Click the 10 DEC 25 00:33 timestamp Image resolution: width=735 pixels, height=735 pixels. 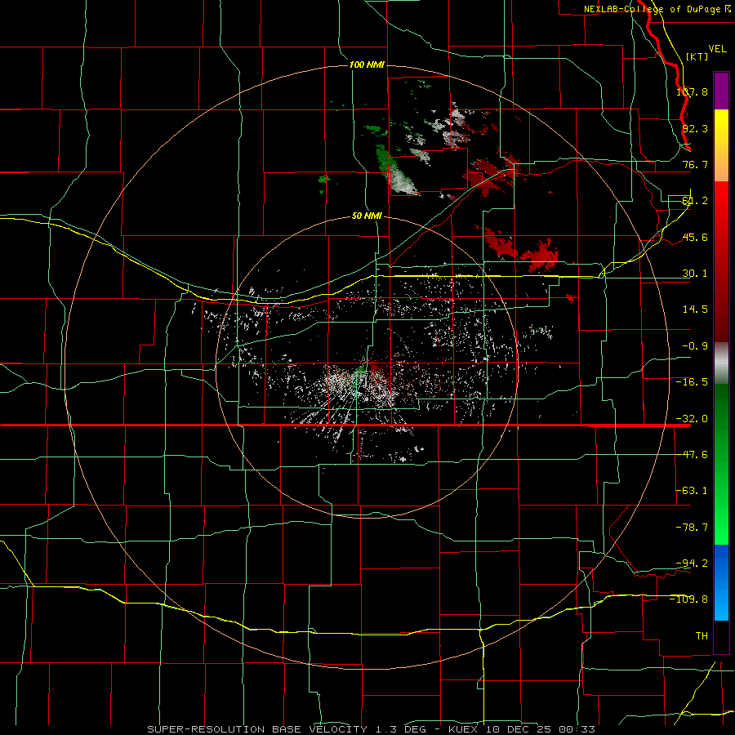pyautogui.click(x=541, y=729)
